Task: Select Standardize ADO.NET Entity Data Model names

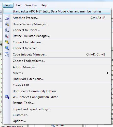Action: 57,11
